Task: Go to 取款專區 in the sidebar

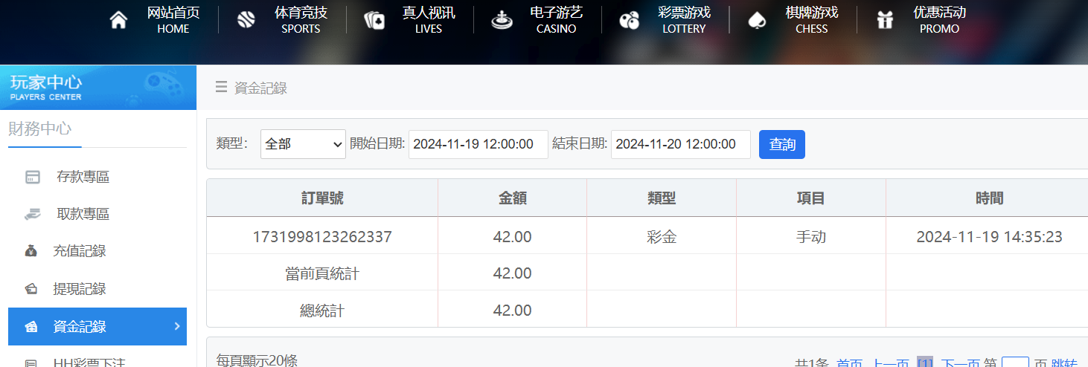Action: coord(83,214)
